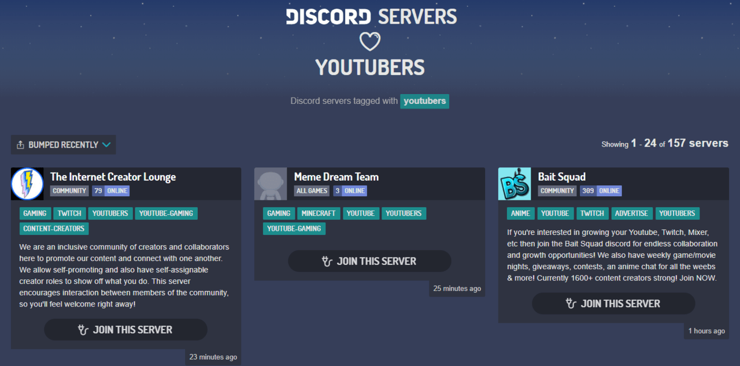Click the 3 Online badge
Viewport: 740px width, 366px height.
click(350, 191)
